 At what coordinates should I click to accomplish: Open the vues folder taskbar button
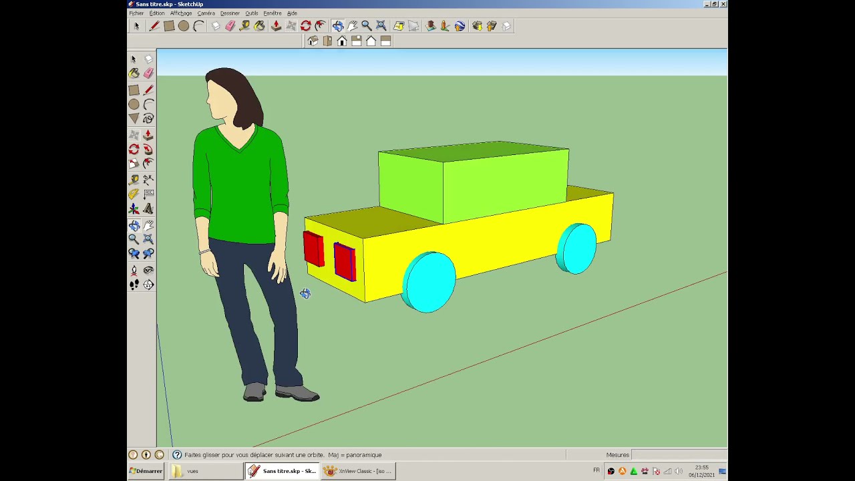pyautogui.click(x=205, y=471)
